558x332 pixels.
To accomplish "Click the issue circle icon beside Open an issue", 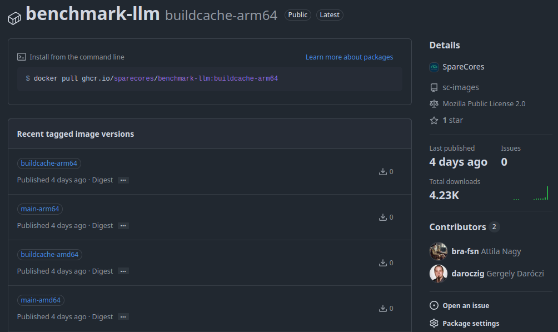I will [434, 305].
